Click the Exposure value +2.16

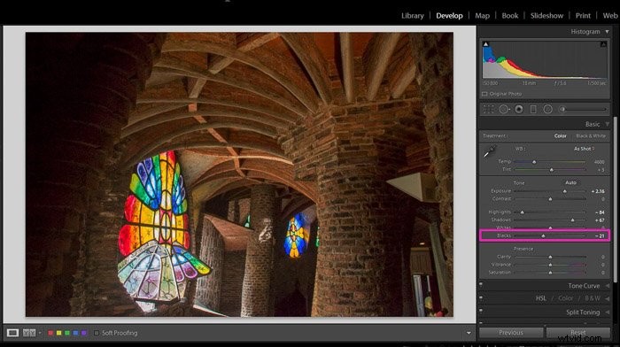[x=598, y=191]
